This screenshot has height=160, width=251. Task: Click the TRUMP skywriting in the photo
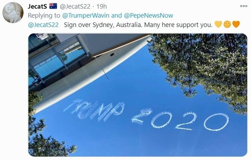pos(94,110)
